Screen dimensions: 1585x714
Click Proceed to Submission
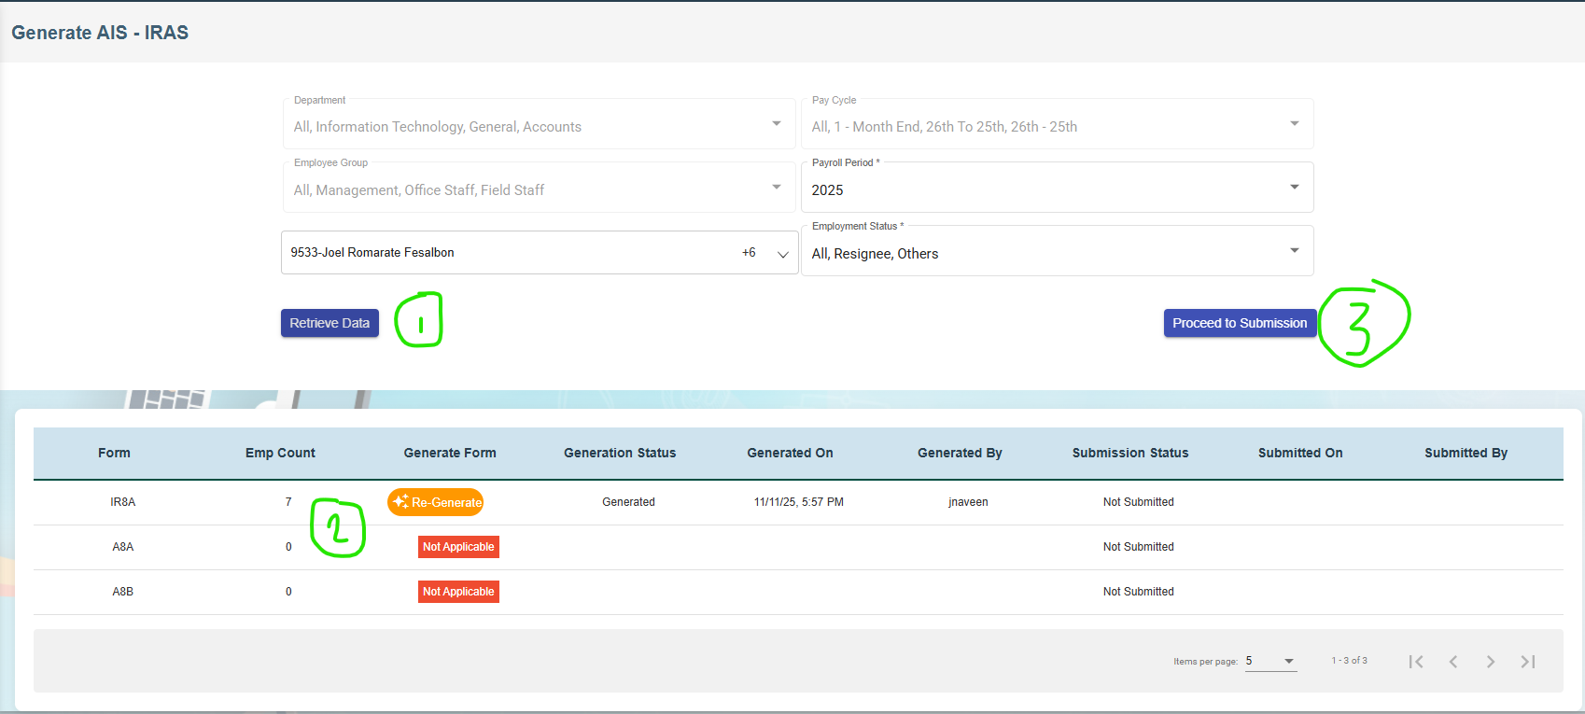coord(1240,323)
